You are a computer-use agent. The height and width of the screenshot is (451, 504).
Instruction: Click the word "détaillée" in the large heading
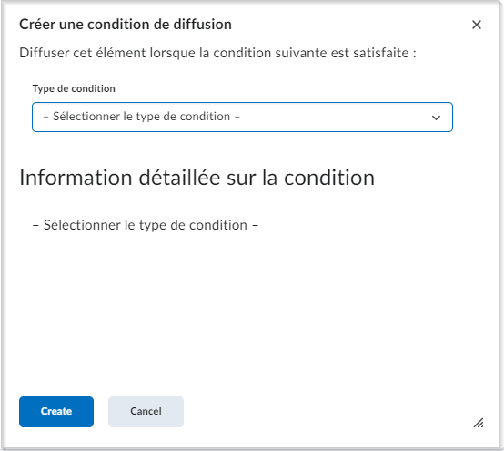pyautogui.click(x=179, y=178)
